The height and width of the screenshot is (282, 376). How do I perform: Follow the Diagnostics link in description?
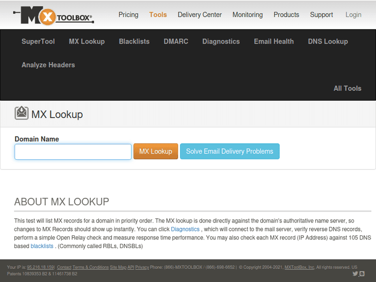coord(185,229)
